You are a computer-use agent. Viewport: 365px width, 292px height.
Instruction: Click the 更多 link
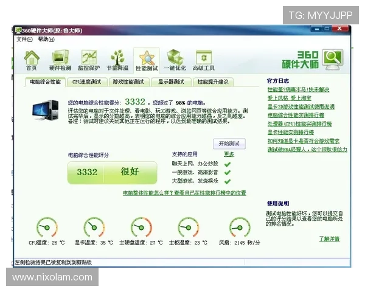pos(229,154)
